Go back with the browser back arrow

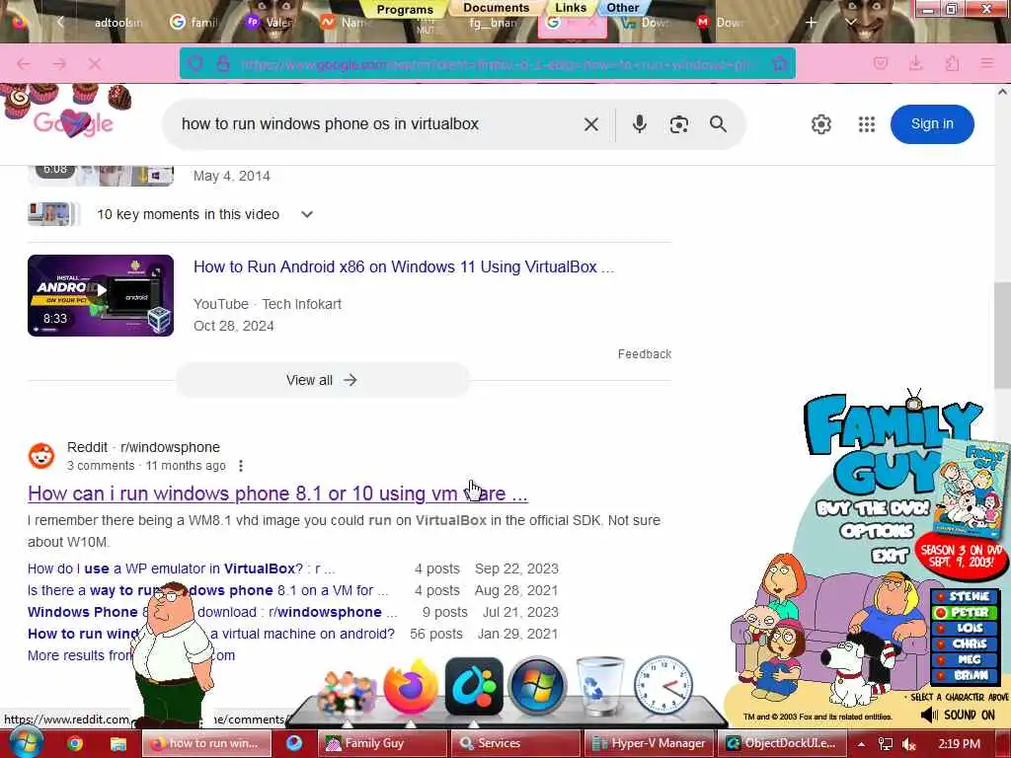(24, 64)
